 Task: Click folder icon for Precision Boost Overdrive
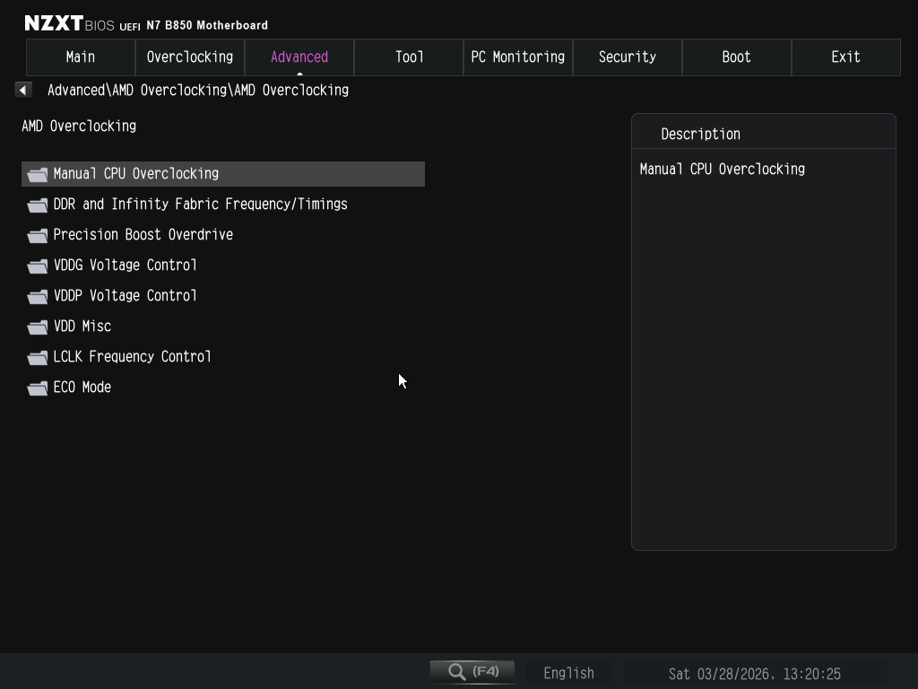pos(38,236)
